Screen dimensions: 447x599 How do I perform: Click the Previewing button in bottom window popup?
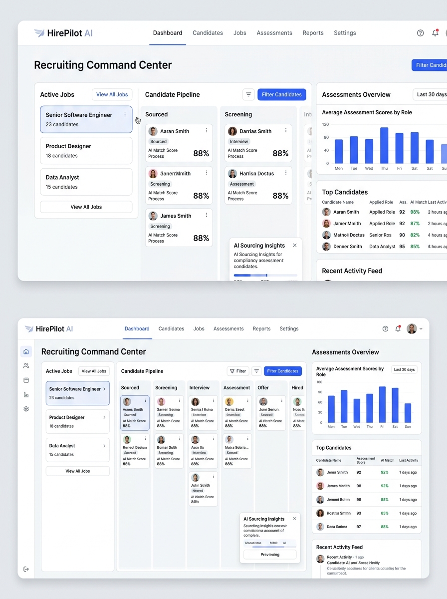(x=270, y=555)
